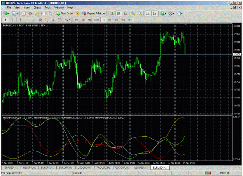Switch to bar chart display
This screenshot has height=176, width=243.
[112, 14]
